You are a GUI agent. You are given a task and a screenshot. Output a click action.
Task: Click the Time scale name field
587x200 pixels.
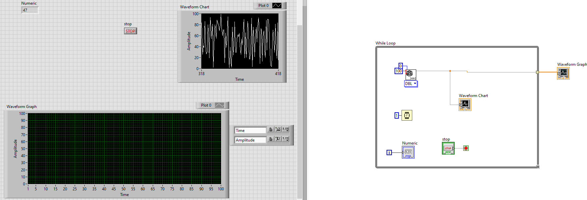click(x=250, y=131)
